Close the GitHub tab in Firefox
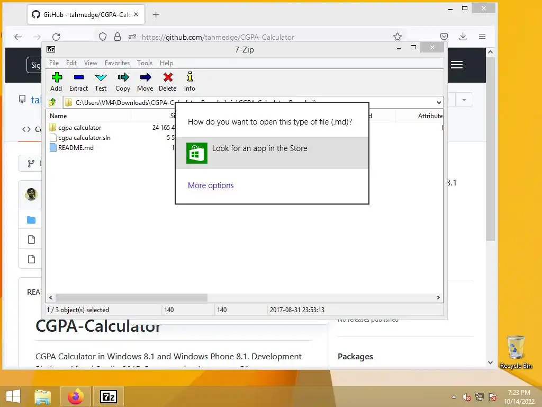Viewport: 542px width, 407px height. coord(136,14)
